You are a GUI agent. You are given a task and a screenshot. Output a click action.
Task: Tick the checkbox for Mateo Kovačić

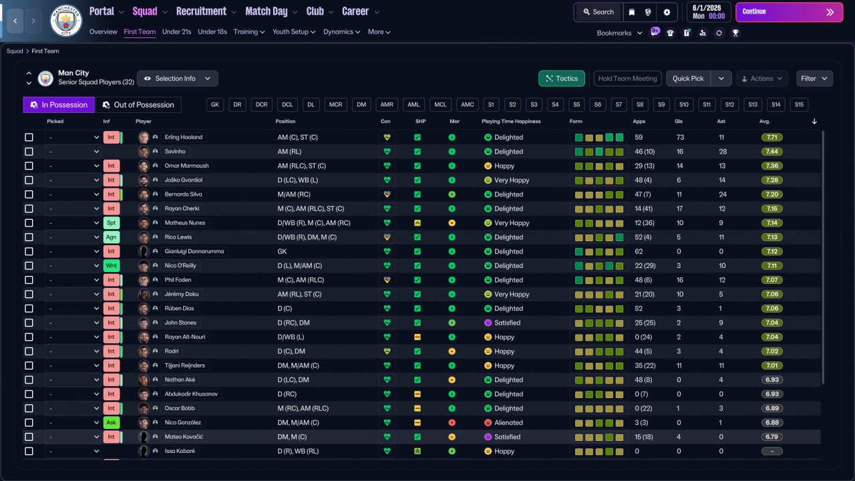[29, 437]
